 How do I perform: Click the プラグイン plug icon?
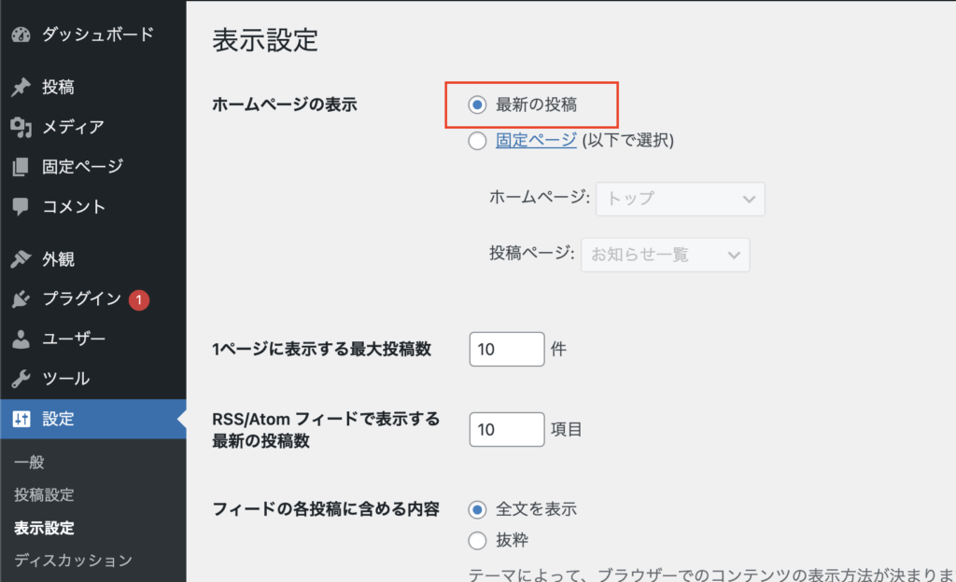tap(21, 299)
